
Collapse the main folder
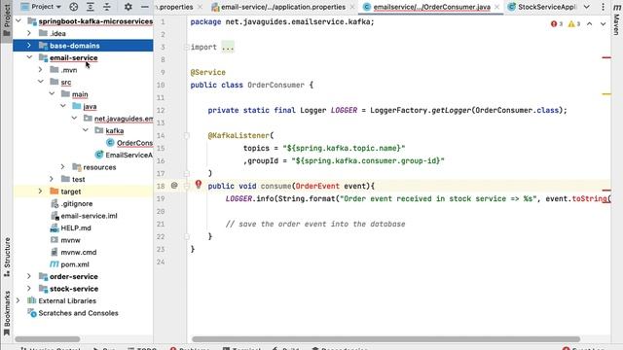52,94
